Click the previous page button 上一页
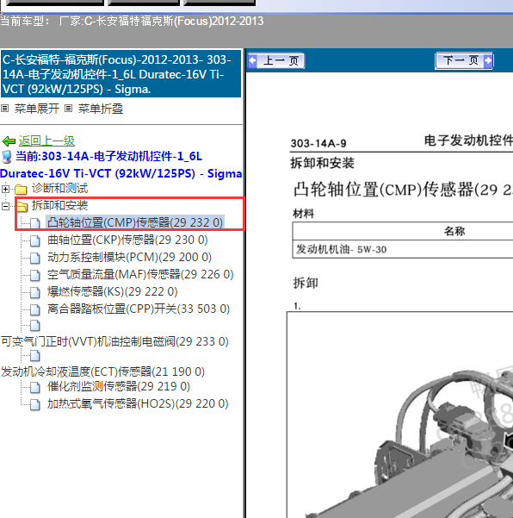This screenshot has height=518, width=513. [x=276, y=61]
